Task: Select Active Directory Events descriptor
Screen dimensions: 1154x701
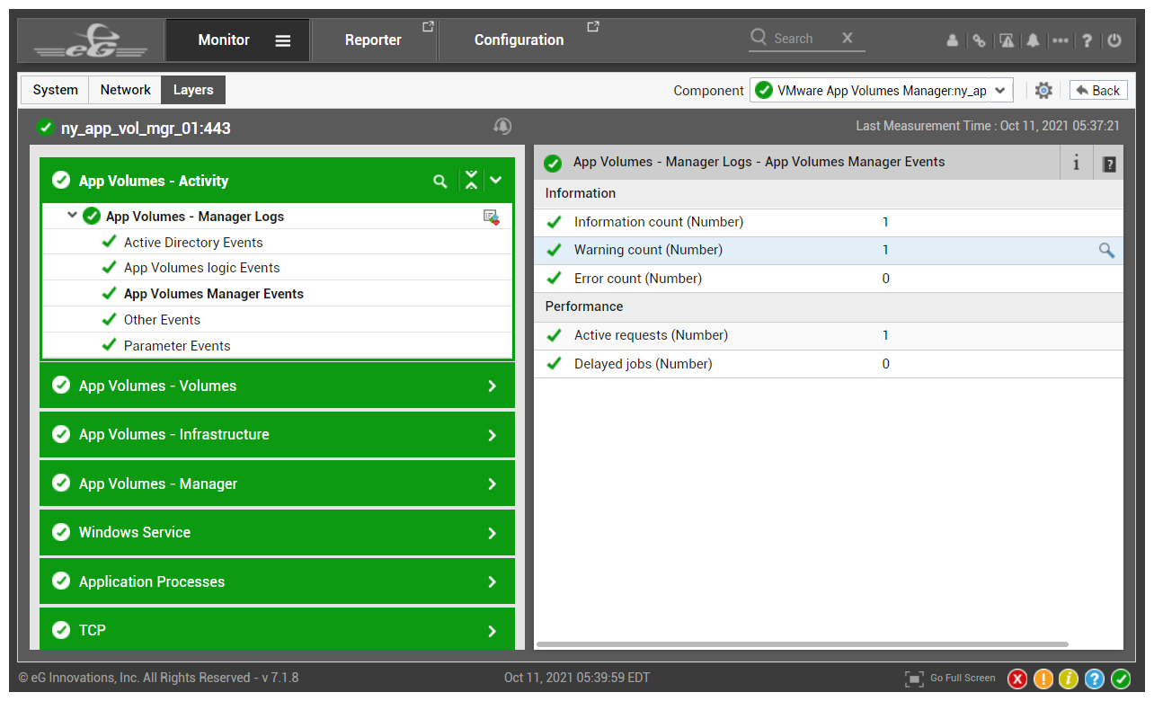Action: (x=193, y=243)
